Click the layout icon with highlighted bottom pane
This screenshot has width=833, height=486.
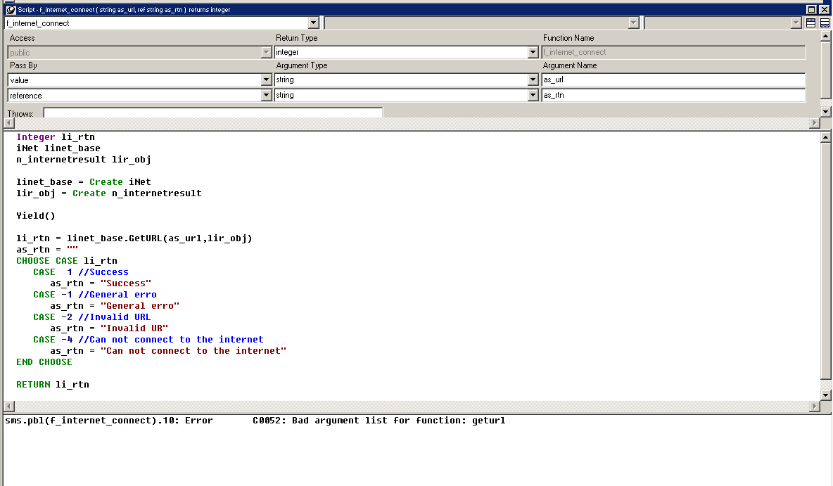tap(825, 23)
